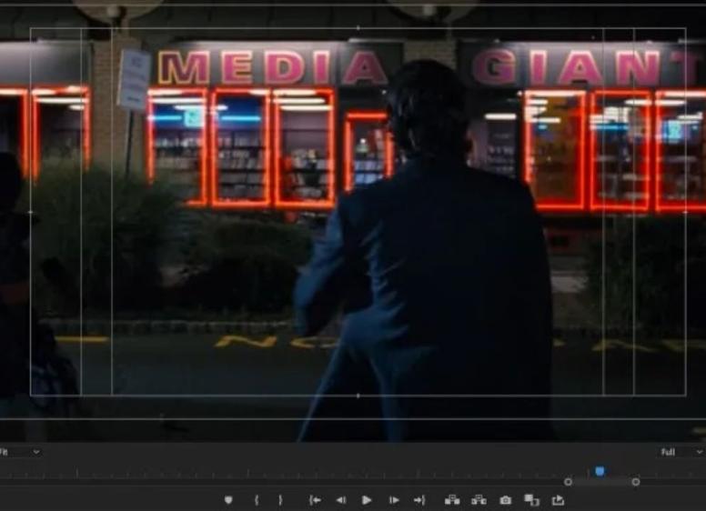The image size is (706, 511).
Task: Play the video in program monitor
Action: pyautogui.click(x=367, y=500)
